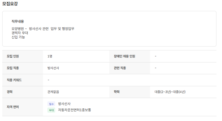222x121 pixels.
Task: Select the 자격 면허 label cell
Action: coord(13,107)
